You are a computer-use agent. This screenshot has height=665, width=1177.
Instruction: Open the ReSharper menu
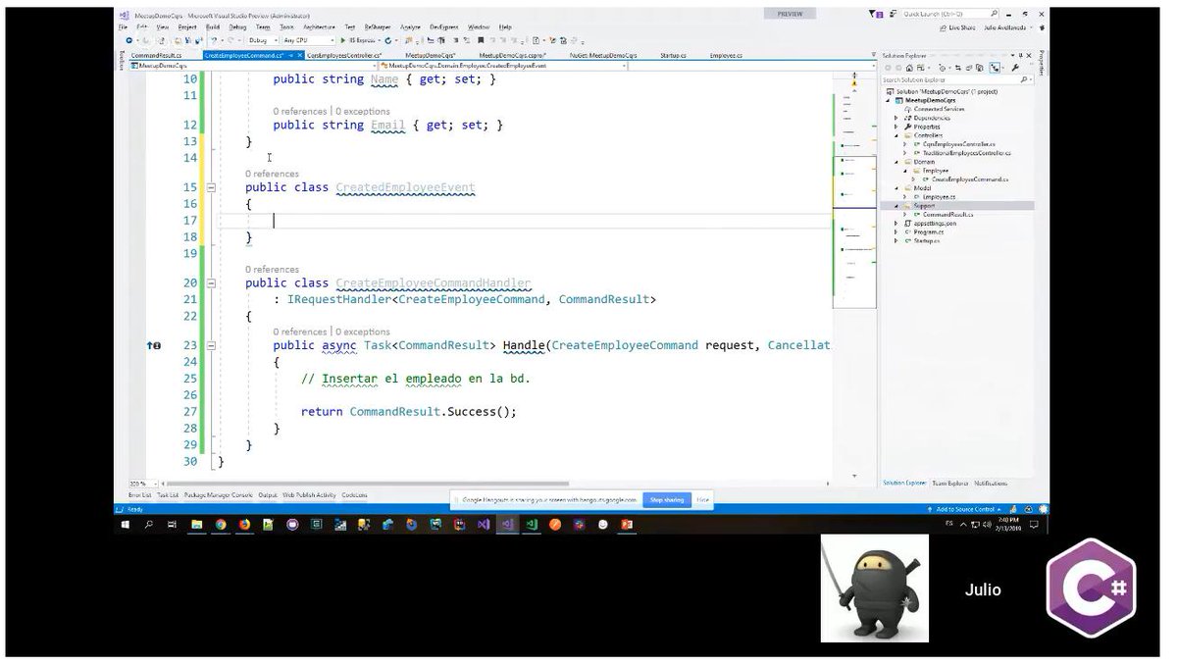click(x=377, y=26)
